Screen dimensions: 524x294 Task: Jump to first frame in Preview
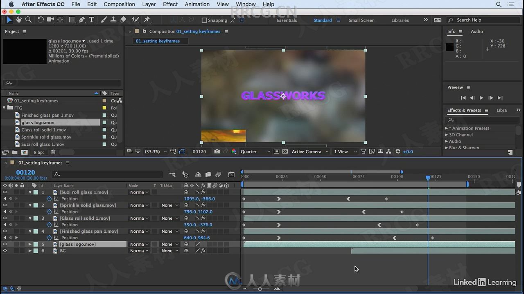pyautogui.click(x=463, y=98)
